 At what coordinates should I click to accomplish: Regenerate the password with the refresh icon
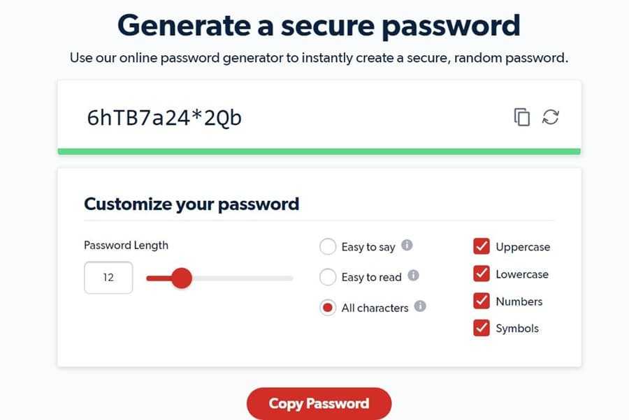(x=551, y=117)
